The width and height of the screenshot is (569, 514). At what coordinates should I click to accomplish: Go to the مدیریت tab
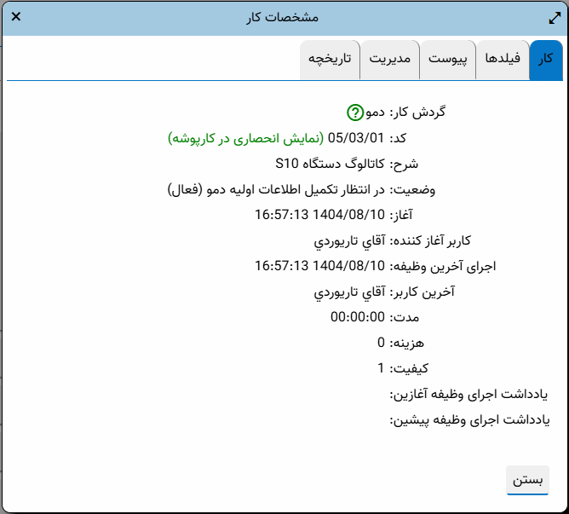click(389, 61)
